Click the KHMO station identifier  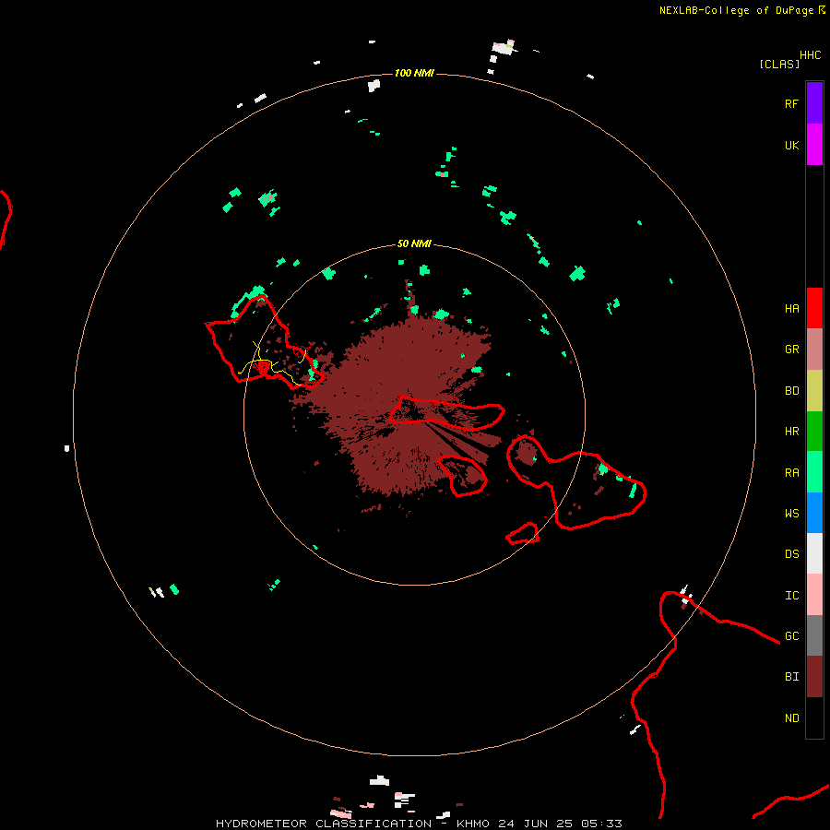tap(473, 824)
